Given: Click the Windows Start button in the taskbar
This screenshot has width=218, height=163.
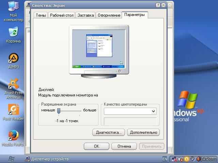Looking at the screenshot, I should click(11, 159).
